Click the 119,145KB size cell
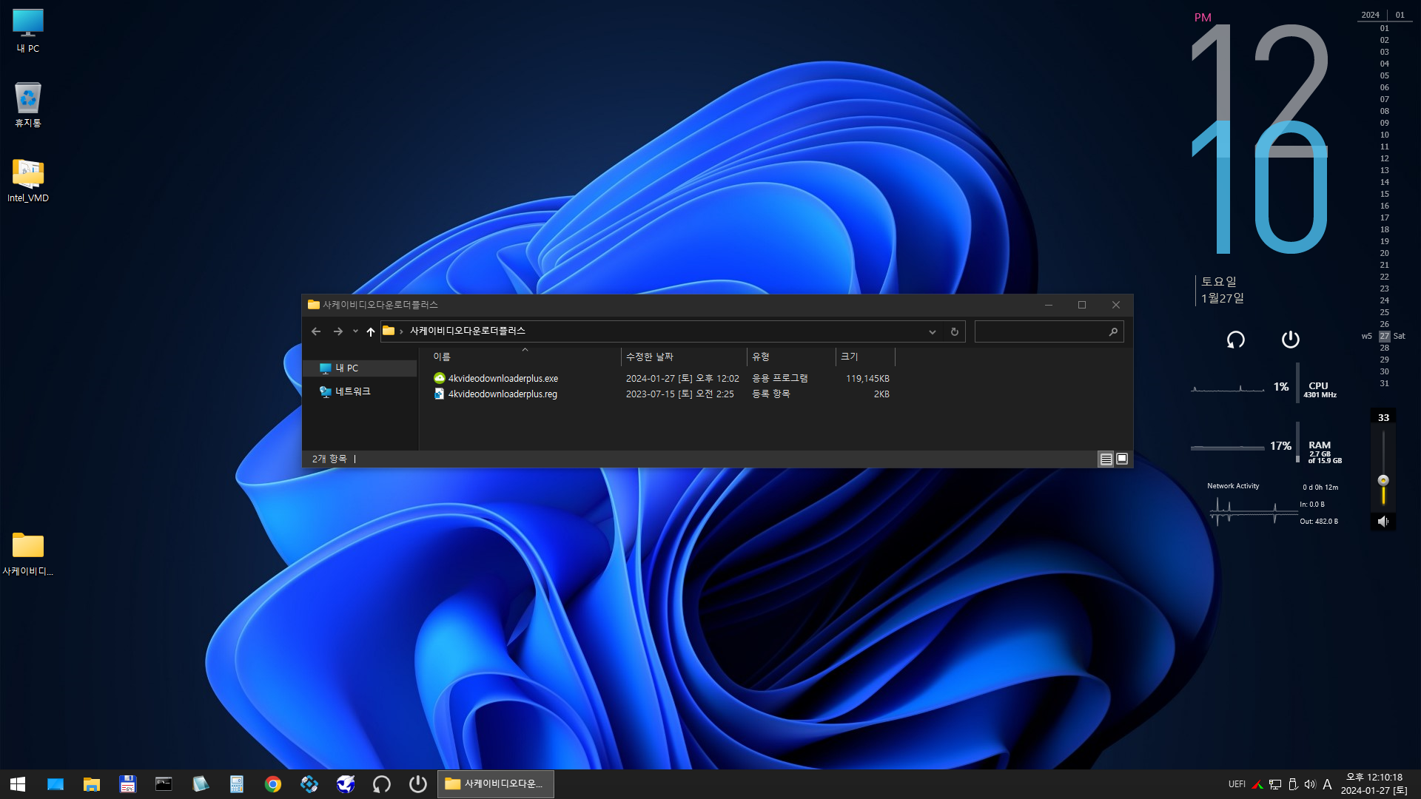Viewport: 1421px width, 799px height. pyautogui.click(x=867, y=379)
